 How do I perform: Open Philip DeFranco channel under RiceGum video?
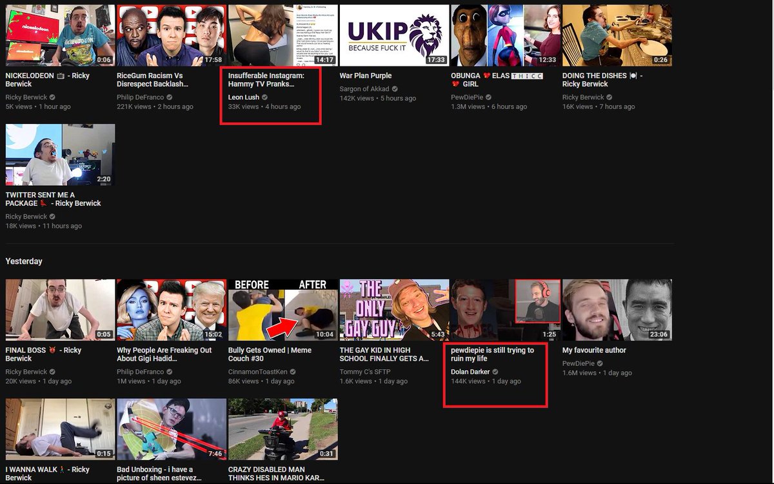(141, 97)
